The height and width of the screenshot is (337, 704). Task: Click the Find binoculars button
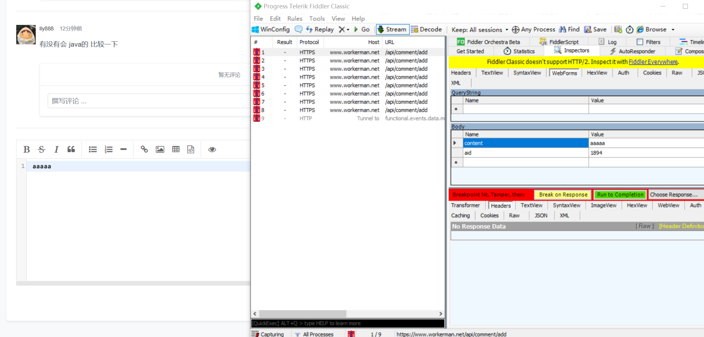pos(569,29)
